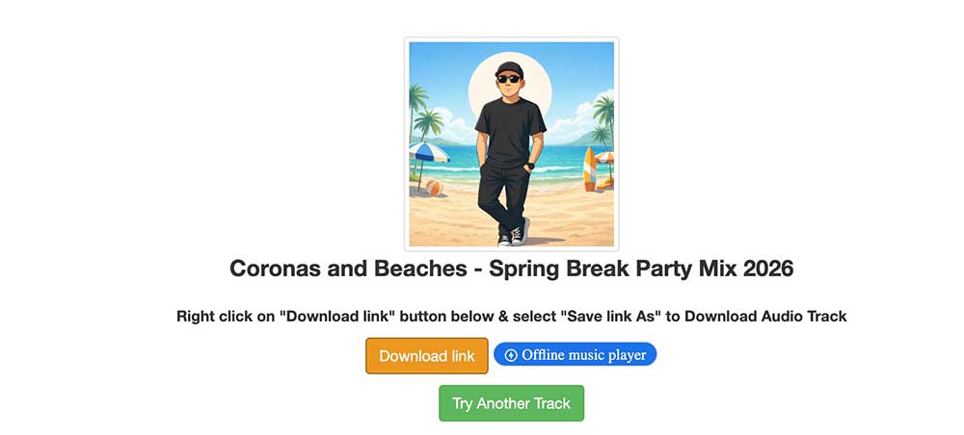The width and height of the screenshot is (964, 435).
Task: Click the character's wristwatch
Action: 529,166
